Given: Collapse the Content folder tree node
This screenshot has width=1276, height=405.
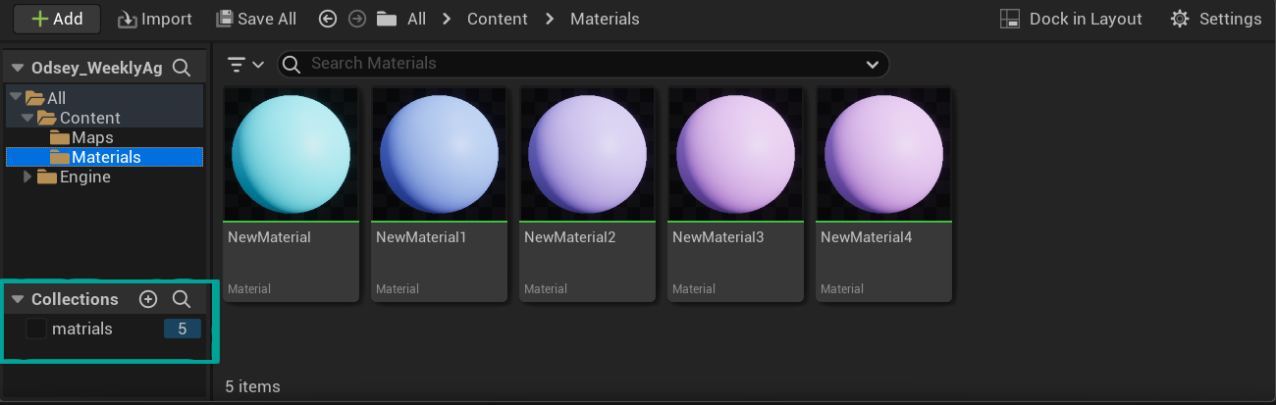Looking at the screenshot, I should click(x=27, y=118).
